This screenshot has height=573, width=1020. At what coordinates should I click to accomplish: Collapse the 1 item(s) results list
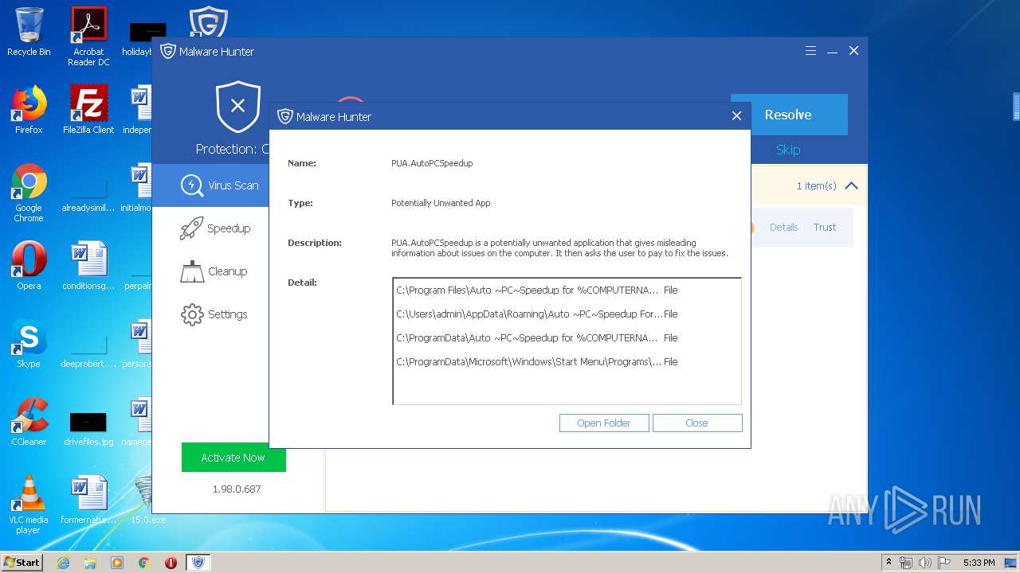click(x=851, y=185)
